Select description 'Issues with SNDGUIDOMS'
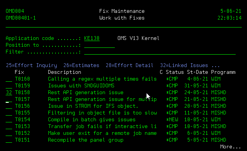This screenshot has height=151, width=247. tap(81, 86)
